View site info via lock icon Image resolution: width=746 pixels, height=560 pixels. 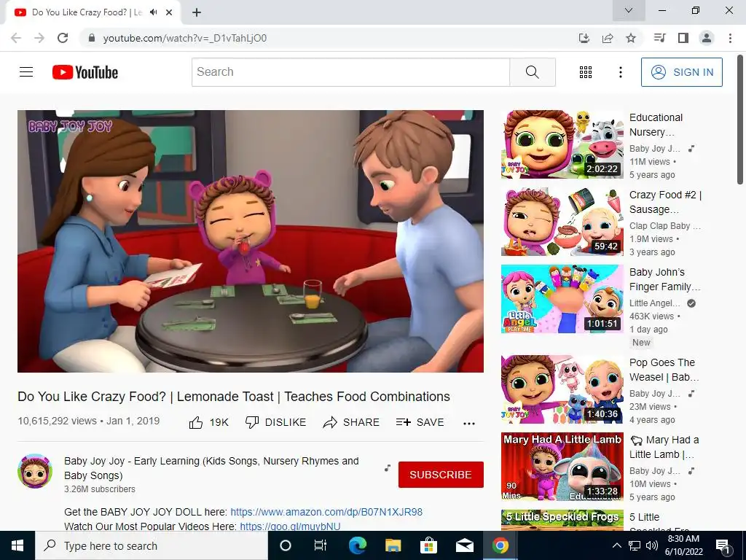click(92, 38)
